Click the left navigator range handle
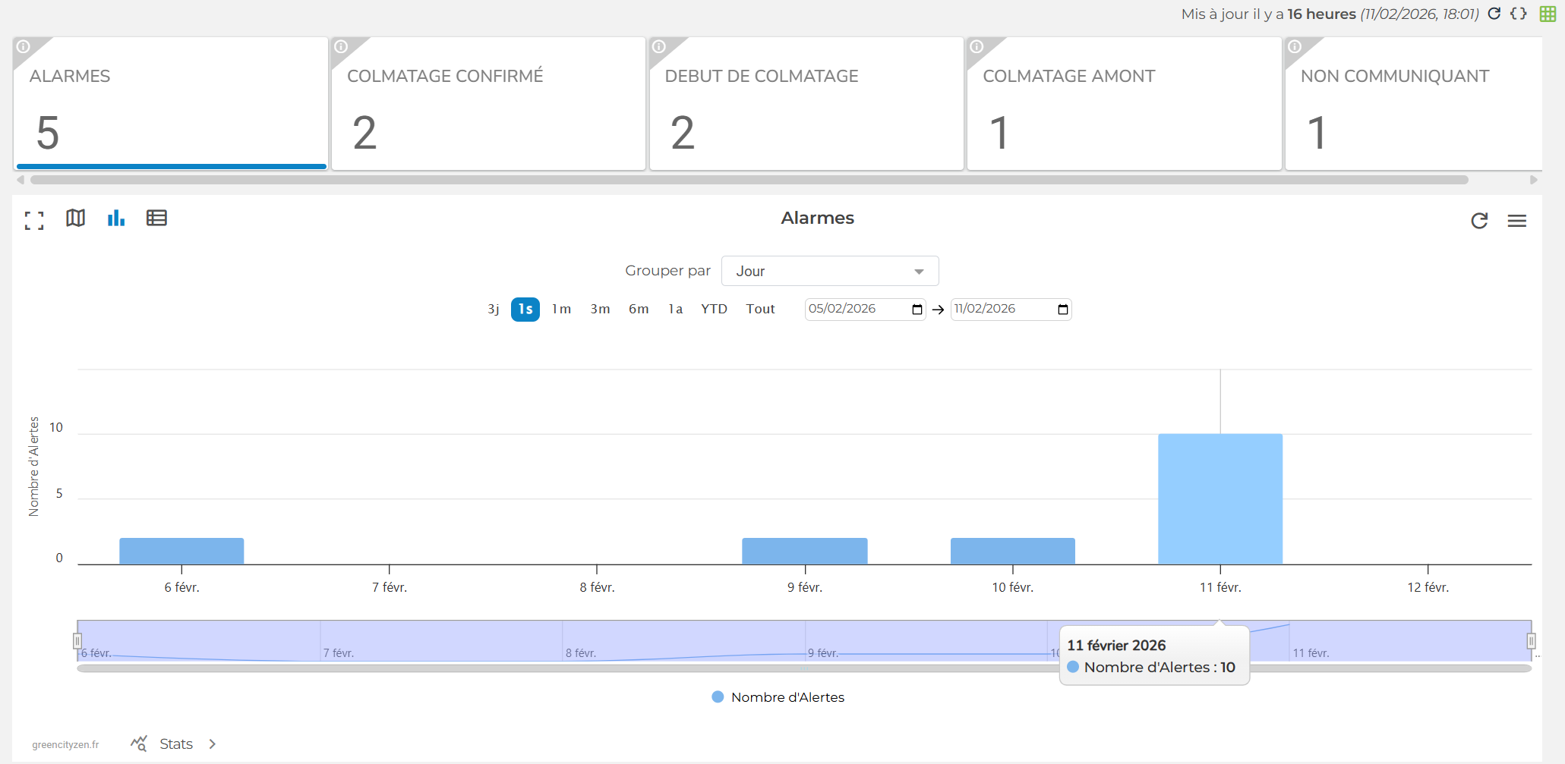 77,641
